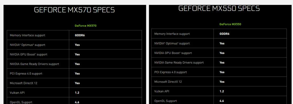Image resolution: width=293 pixels, height=104 pixels.
Task: Click Yes value for MX550 Optimus support
Action: click(x=222, y=43)
